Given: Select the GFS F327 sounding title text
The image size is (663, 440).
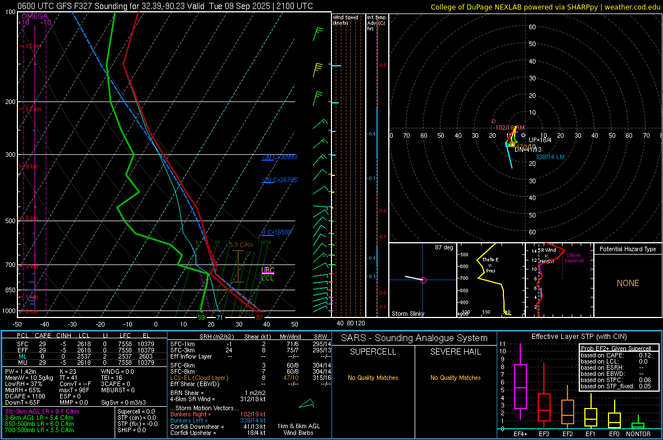Looking at the screenshot, I should [x=165, y=6].
